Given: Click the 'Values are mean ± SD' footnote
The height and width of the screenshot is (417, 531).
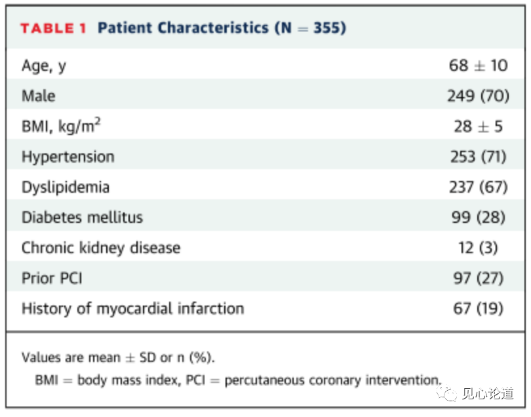Looking at the screenshot, I should point(118,357).
